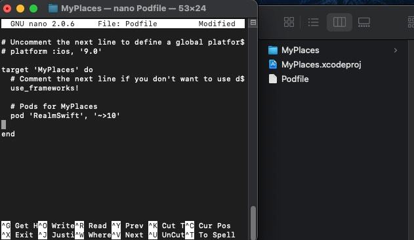Click the pod 'RealmSwift' line
The height and width of the screenshot is (240, 414).
point(65,115)
